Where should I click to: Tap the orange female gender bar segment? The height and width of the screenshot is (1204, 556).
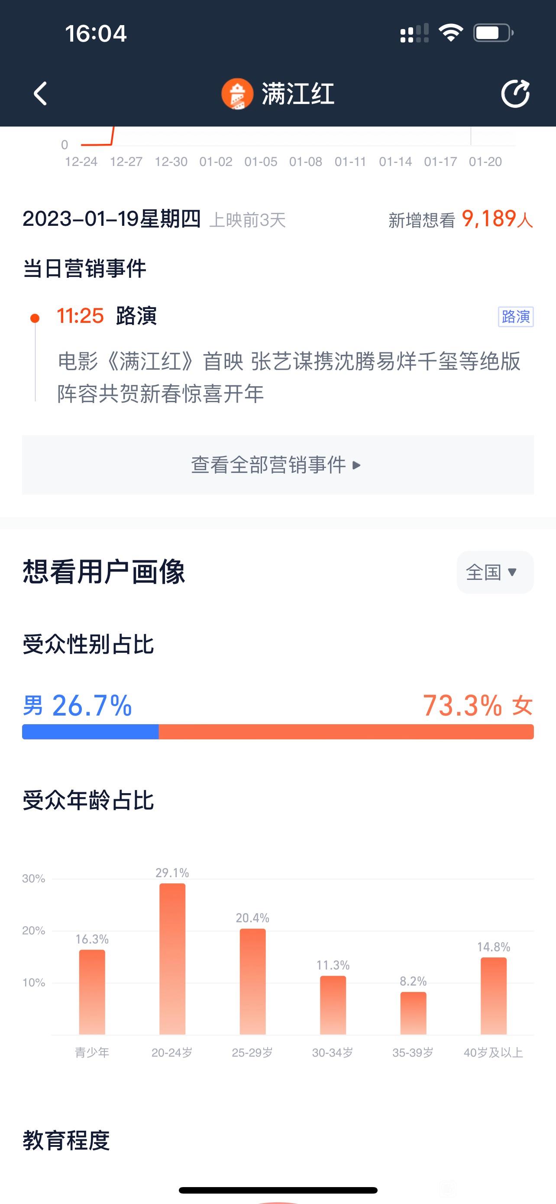346,732
